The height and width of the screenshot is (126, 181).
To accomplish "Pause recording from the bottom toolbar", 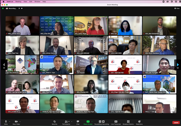I will [100, 121].
